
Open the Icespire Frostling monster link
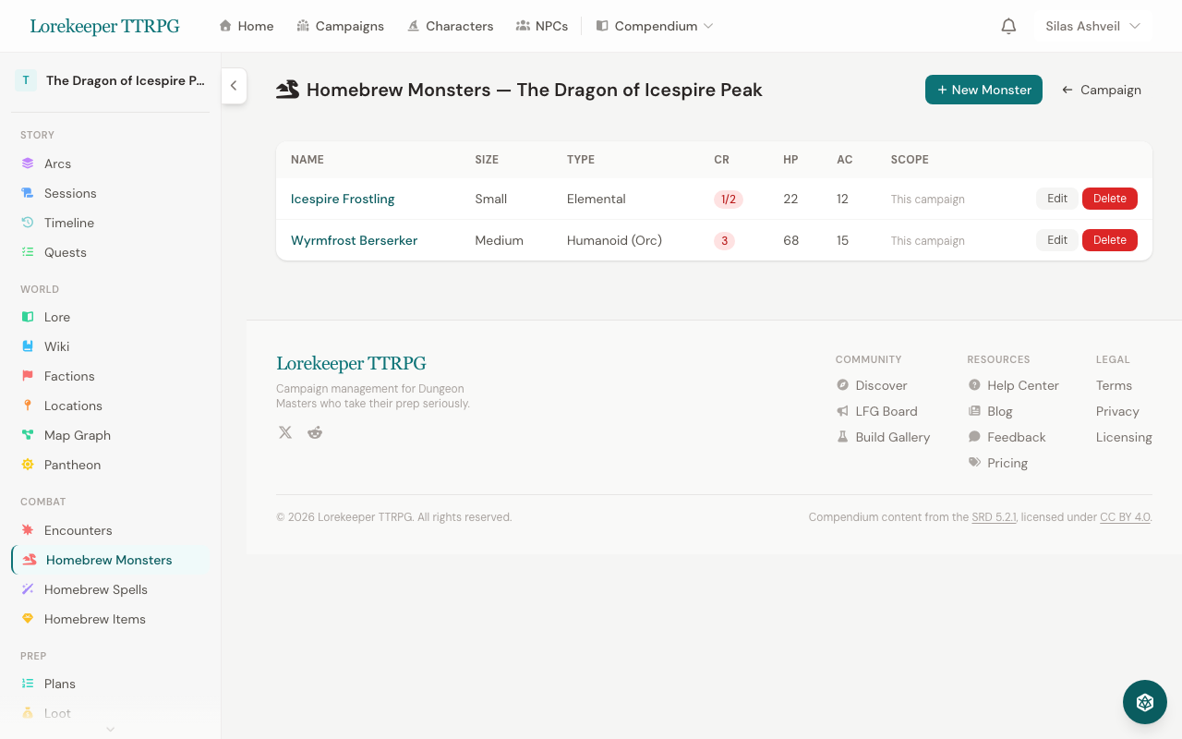[x=343, y=199]
